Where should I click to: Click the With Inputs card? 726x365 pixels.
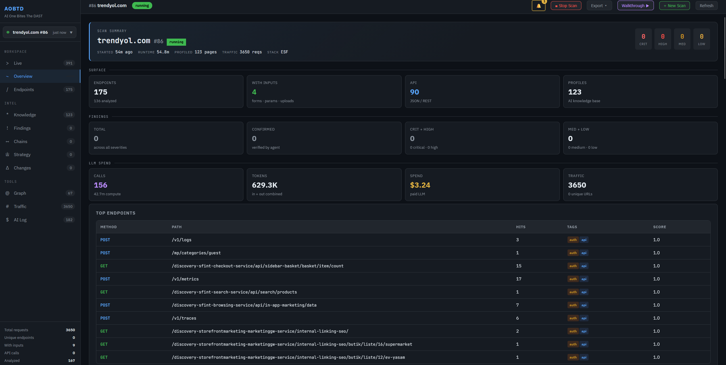[x=324, y=91]
